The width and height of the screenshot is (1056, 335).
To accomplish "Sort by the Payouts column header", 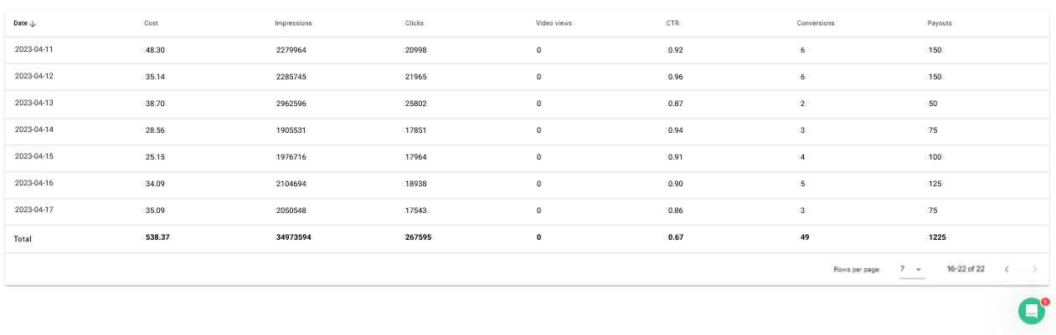I will [940, 23].
